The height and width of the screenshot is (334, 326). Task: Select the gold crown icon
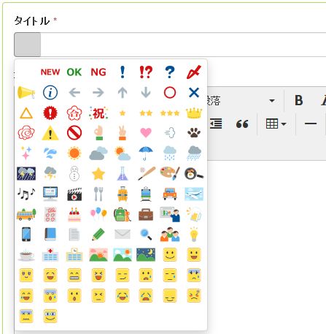pos(194,113)
